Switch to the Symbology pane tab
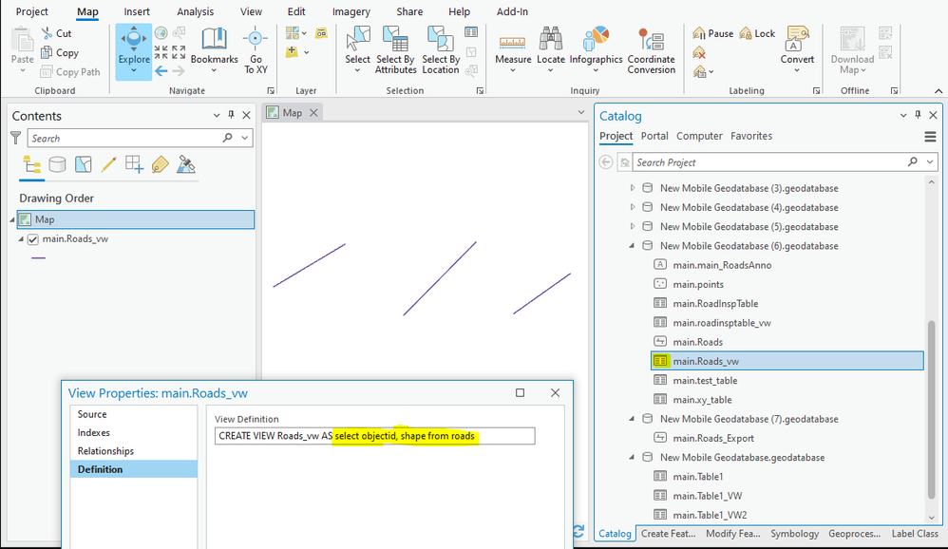This screenshot has width=948, height=549. click(x=794, y=533)
